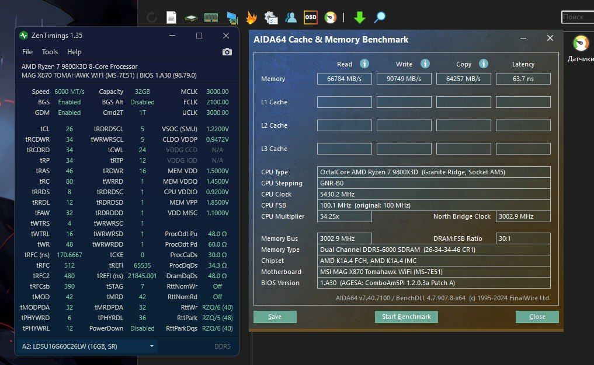Open ZenTimings Tools menu
594x365 pixels.
point(50,52)
